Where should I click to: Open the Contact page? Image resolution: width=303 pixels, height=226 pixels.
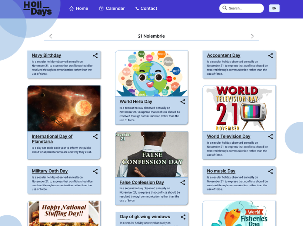point(146,8)
